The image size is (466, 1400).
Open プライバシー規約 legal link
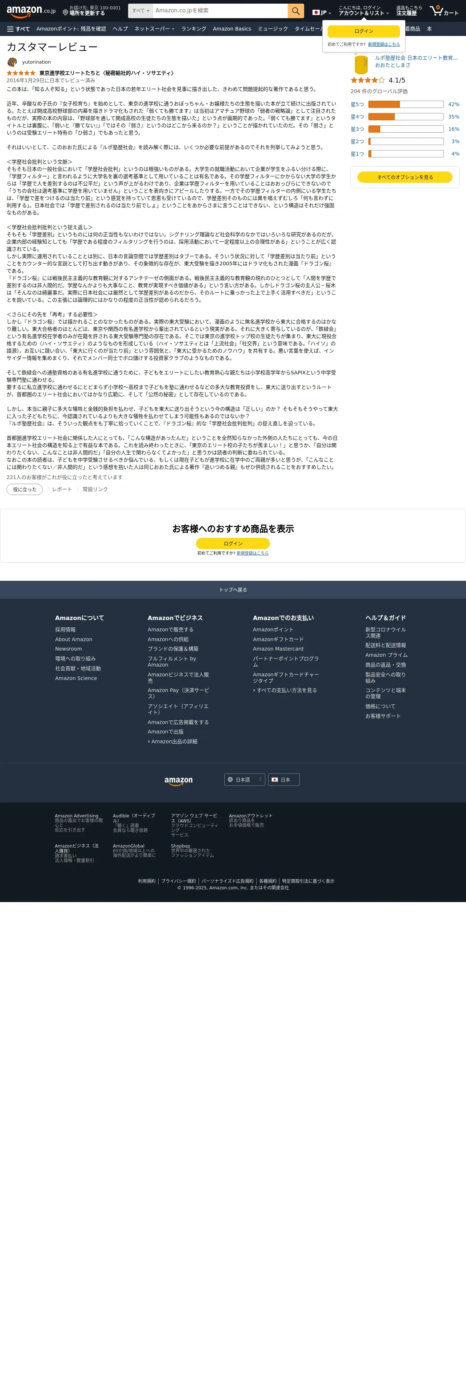[179, 881]
